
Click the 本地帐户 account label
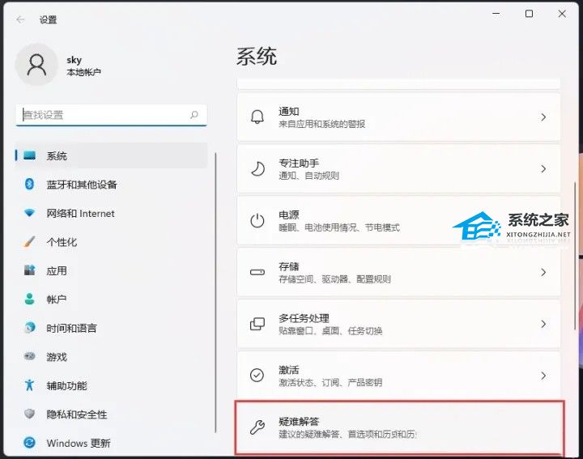(83, 72)
